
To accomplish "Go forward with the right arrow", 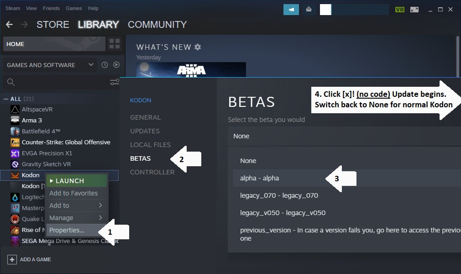I will [x=24, y=24].
